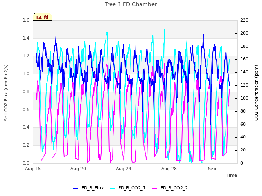Click the 0.6 left axis value
Screen dimensions: 262x196
[x=26, y=109]
